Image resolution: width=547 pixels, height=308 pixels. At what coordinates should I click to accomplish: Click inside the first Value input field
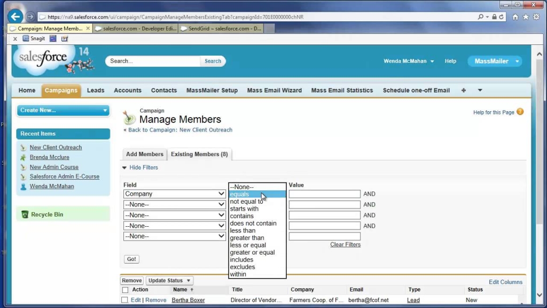[324, 194]
